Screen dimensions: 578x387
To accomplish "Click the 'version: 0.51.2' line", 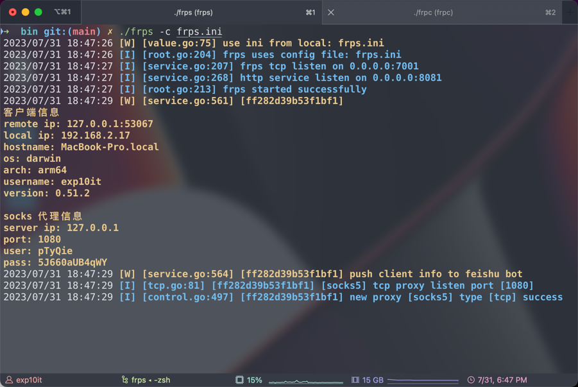I will (x=46, y=193).
